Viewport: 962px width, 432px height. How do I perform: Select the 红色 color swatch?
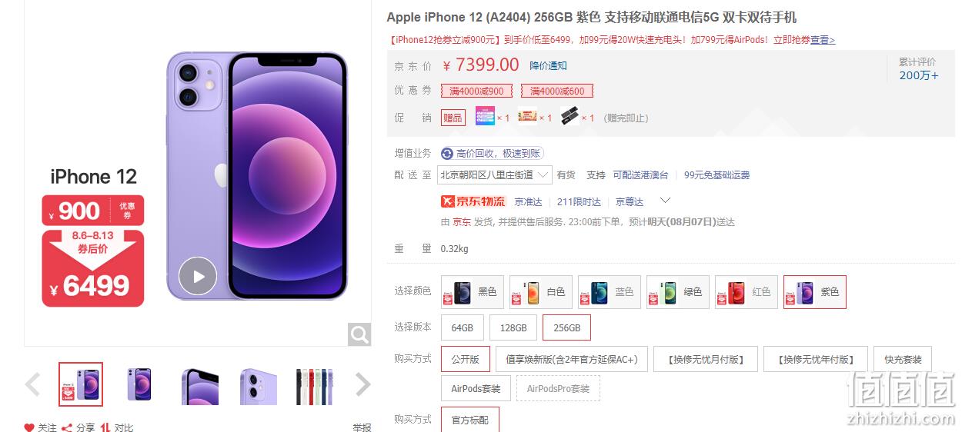[746, 292]
